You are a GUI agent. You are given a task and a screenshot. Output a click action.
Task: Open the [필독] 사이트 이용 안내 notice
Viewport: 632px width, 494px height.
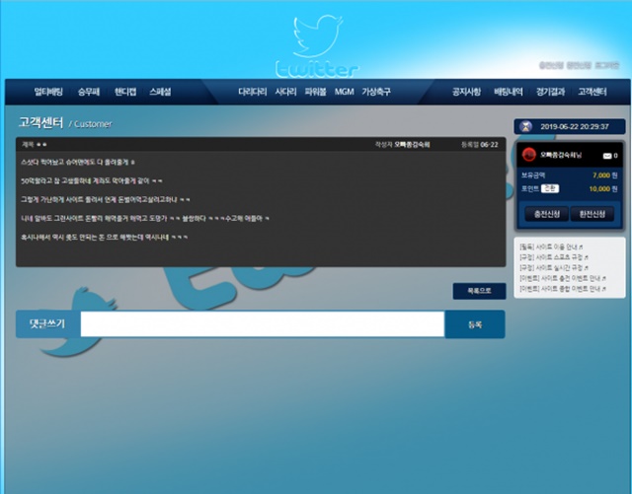(x=551, y=247)
